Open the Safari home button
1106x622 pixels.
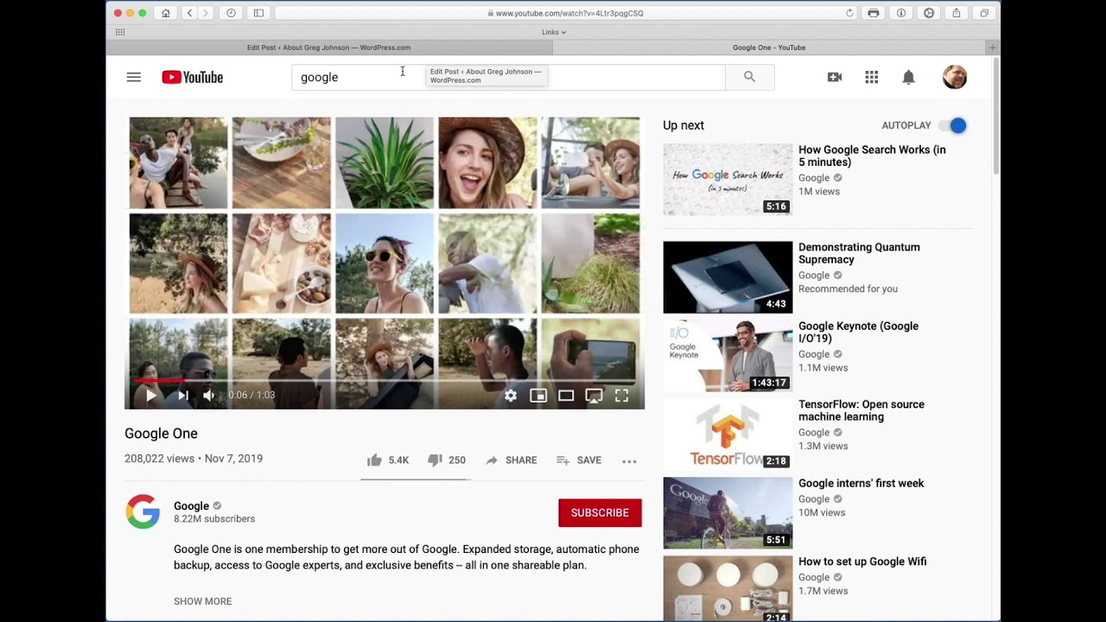(165, 13)
